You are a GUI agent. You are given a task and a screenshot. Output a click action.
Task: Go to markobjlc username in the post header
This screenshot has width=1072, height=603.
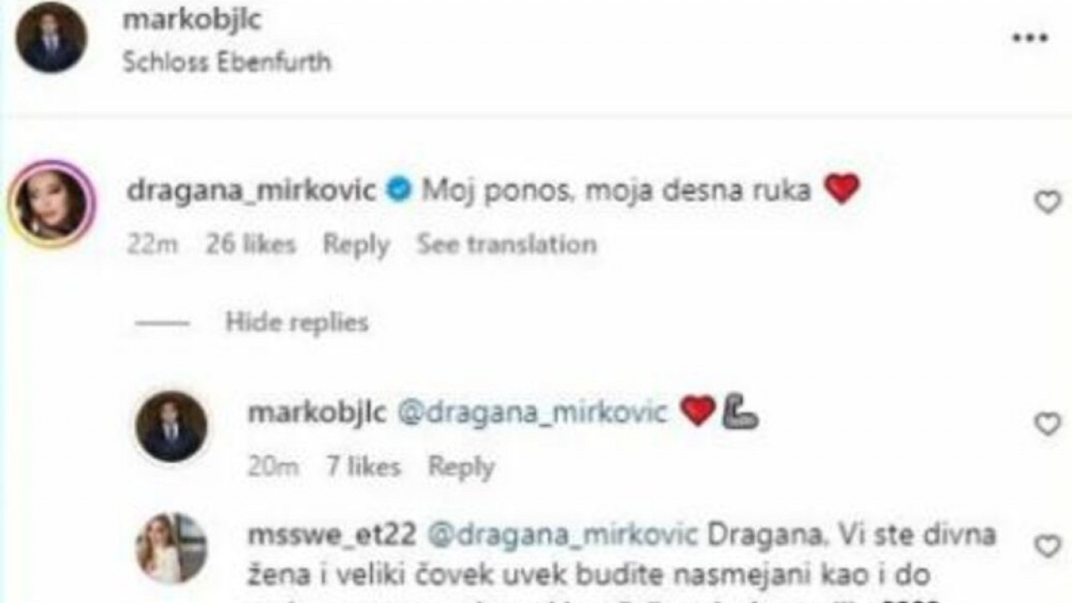pos(192,20)
